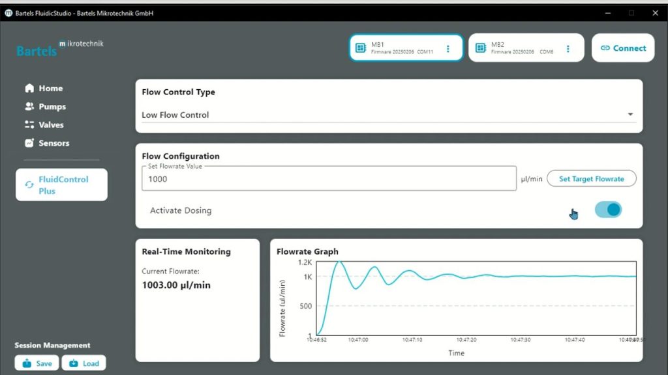Screen dimensions: 668x375
Task: Save the session with Save button
Action: (37, 363)
